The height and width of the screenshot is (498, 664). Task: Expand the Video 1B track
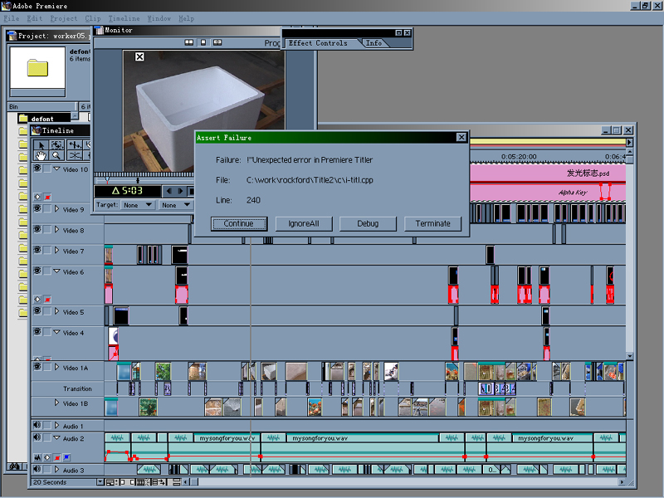click(x=56, y=403)
